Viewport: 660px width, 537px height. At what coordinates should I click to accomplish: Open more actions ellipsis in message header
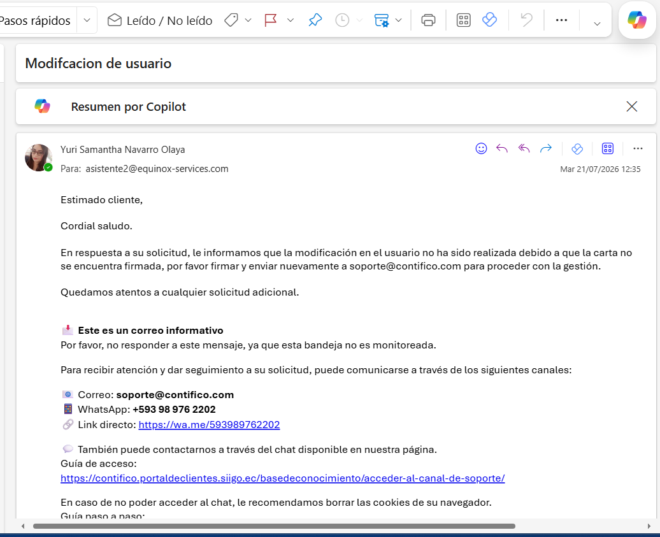(638, 148)
